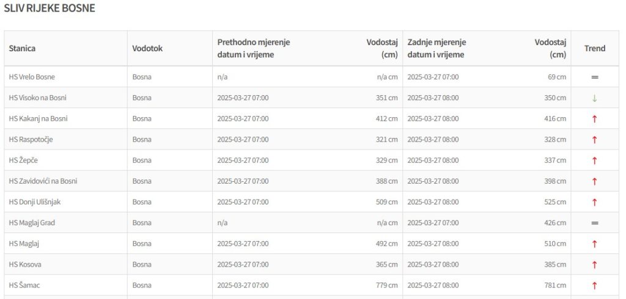
Task: Click the equals trend icon for HS Maglaj Grad
Action: (594, 223)
